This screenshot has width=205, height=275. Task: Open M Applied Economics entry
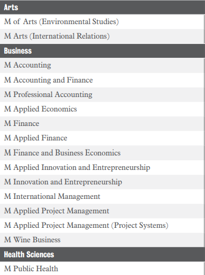[102, 109]
